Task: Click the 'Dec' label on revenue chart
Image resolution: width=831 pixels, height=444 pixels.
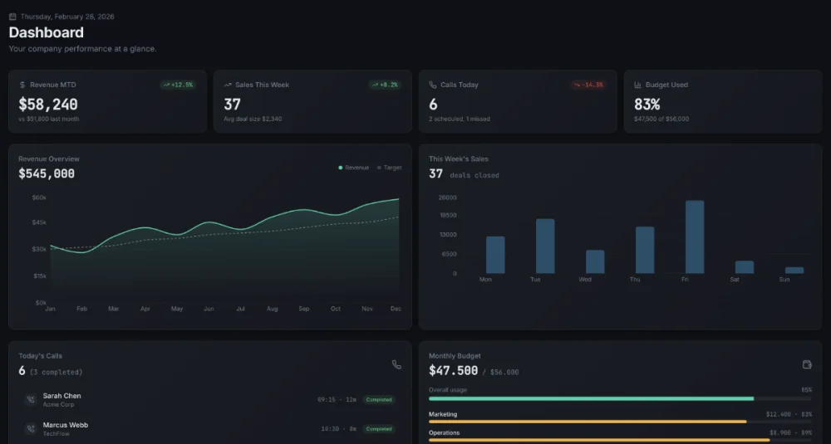Action: (x=396, y=309)
